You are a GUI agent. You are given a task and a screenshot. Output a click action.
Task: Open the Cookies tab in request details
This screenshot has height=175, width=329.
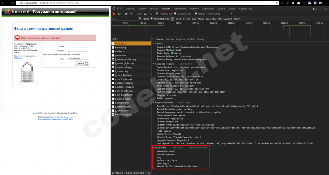pos(191,39)
